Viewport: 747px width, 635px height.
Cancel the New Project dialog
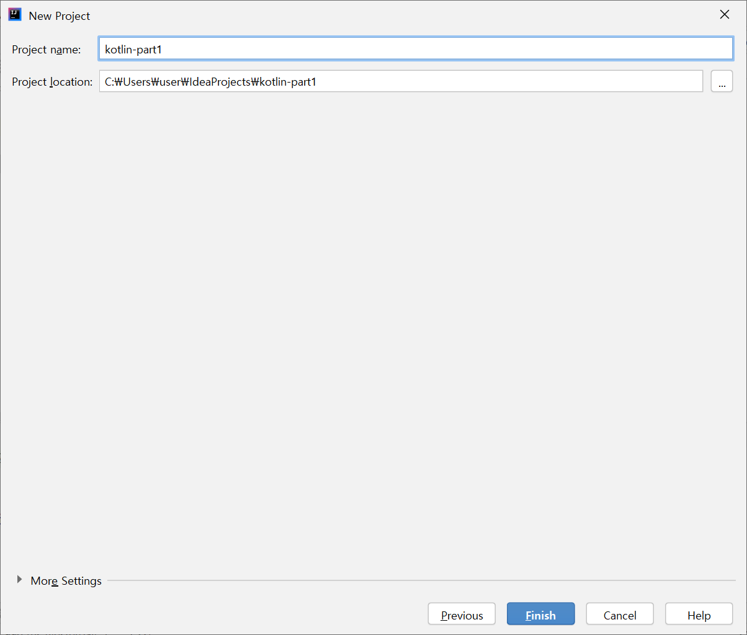[620, 615]
